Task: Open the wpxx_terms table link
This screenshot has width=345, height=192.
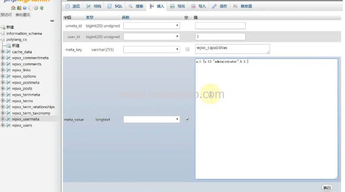Action: point(22,101)
